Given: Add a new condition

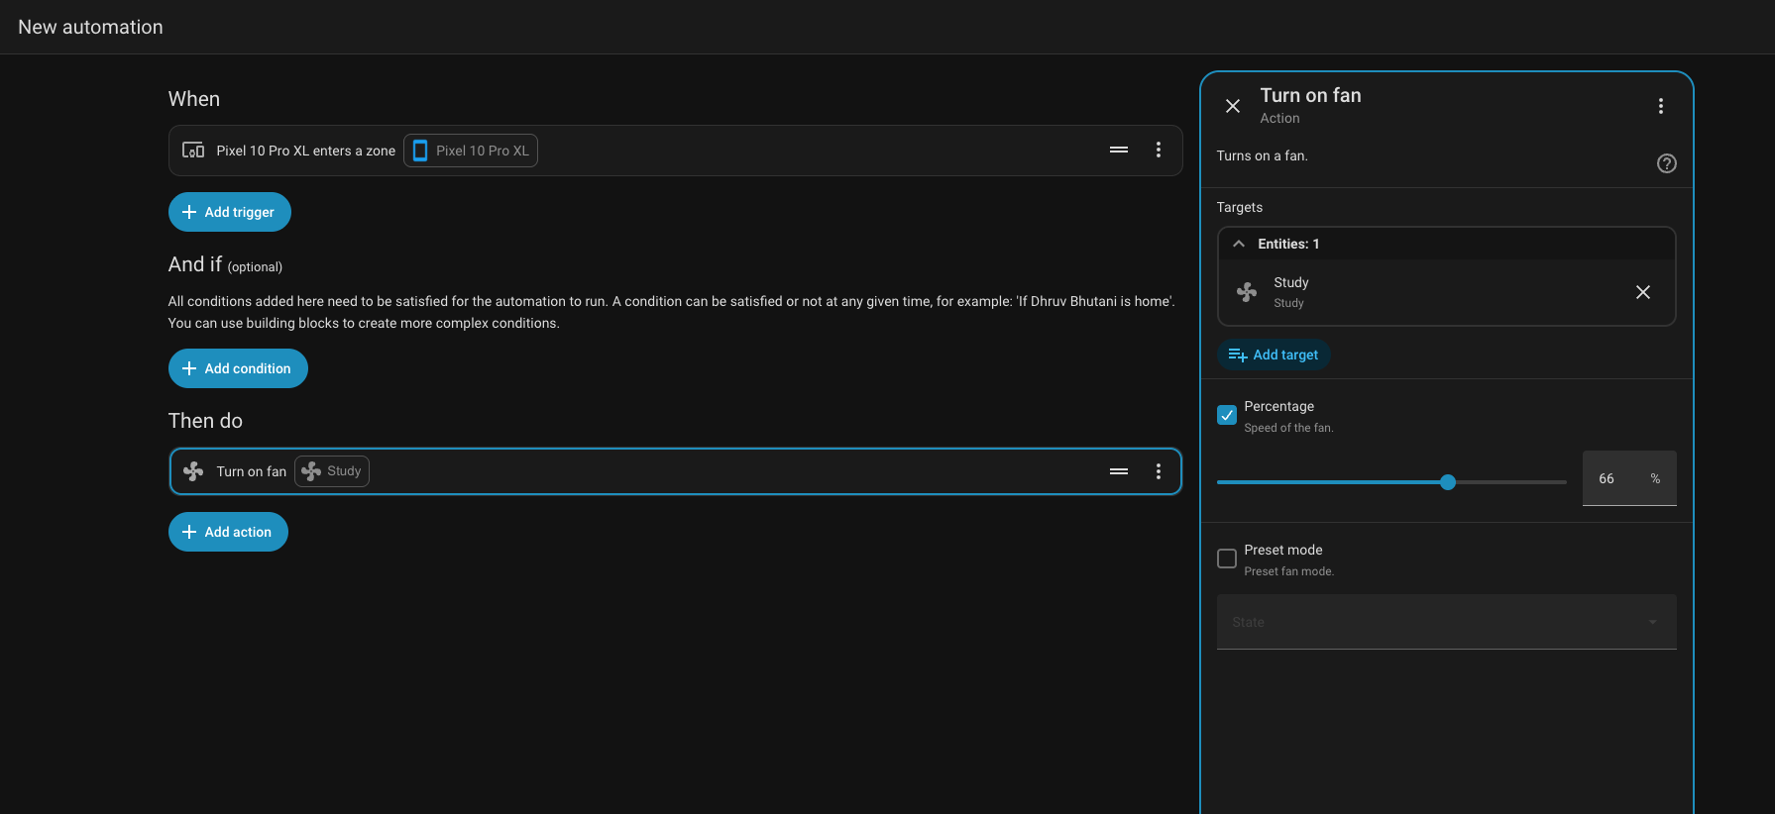Looking at the screenshot, I should (x=238, y=368).
